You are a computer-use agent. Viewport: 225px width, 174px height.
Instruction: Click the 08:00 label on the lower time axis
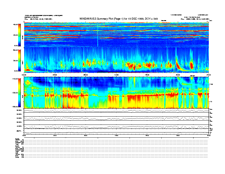coord(86,136)
